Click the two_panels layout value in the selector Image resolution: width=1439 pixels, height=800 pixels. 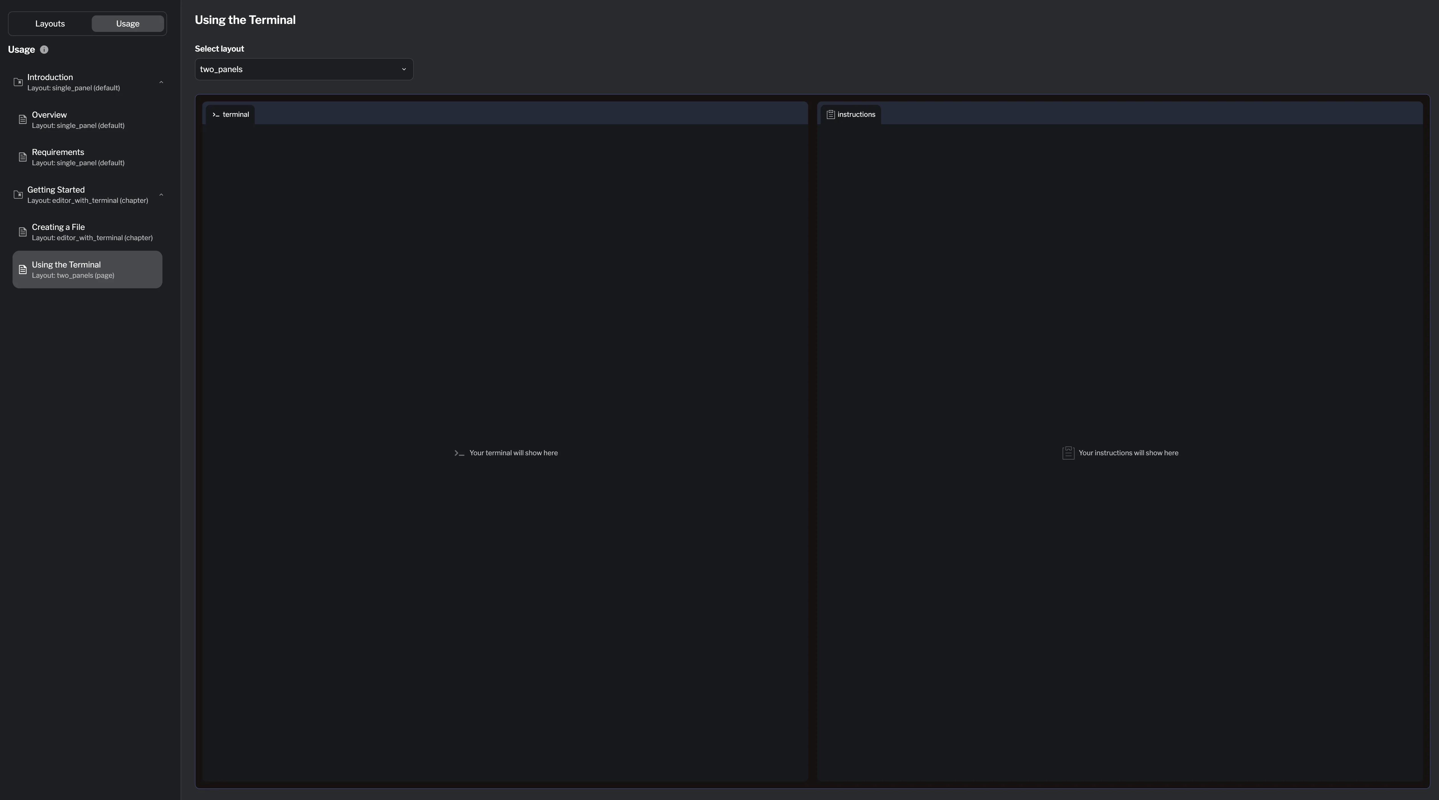point(221,69)
